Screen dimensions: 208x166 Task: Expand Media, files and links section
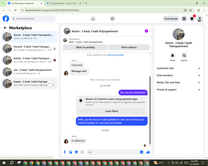[x=178, y=83]
